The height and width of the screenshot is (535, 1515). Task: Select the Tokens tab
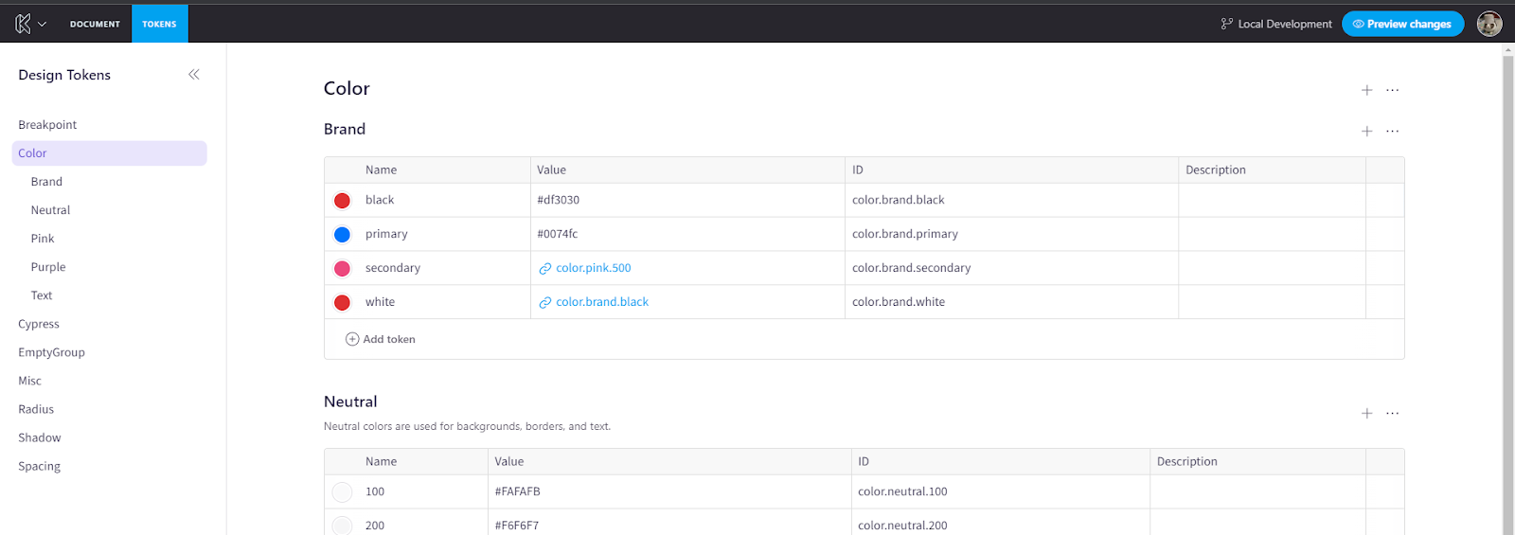[x=159, y=24]
